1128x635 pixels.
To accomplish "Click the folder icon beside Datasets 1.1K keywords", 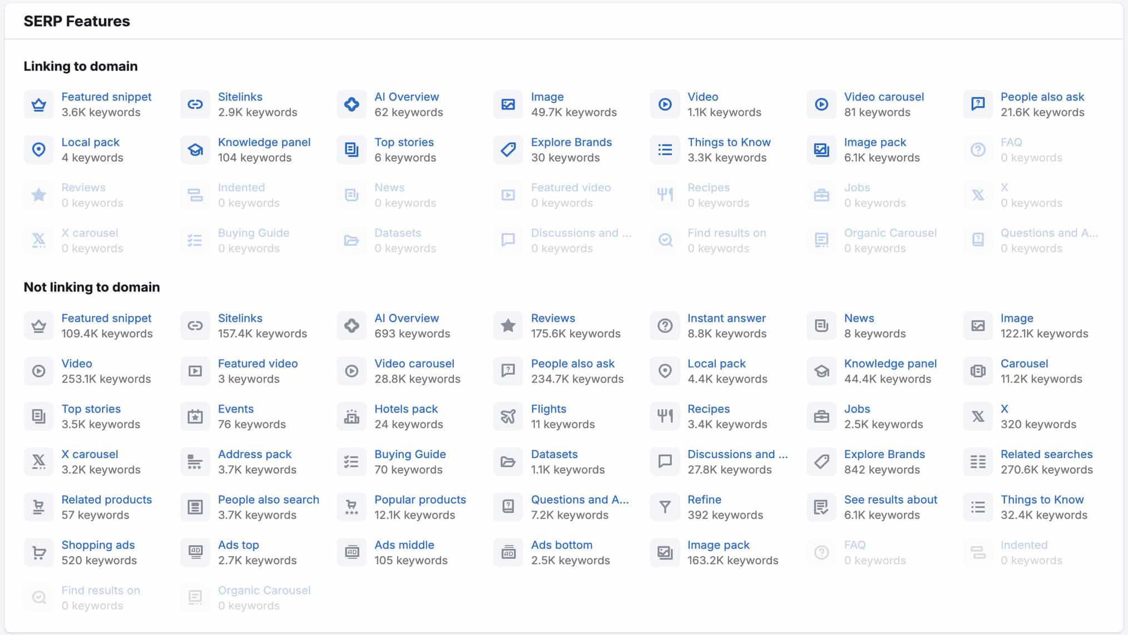I will pos(508,462).
